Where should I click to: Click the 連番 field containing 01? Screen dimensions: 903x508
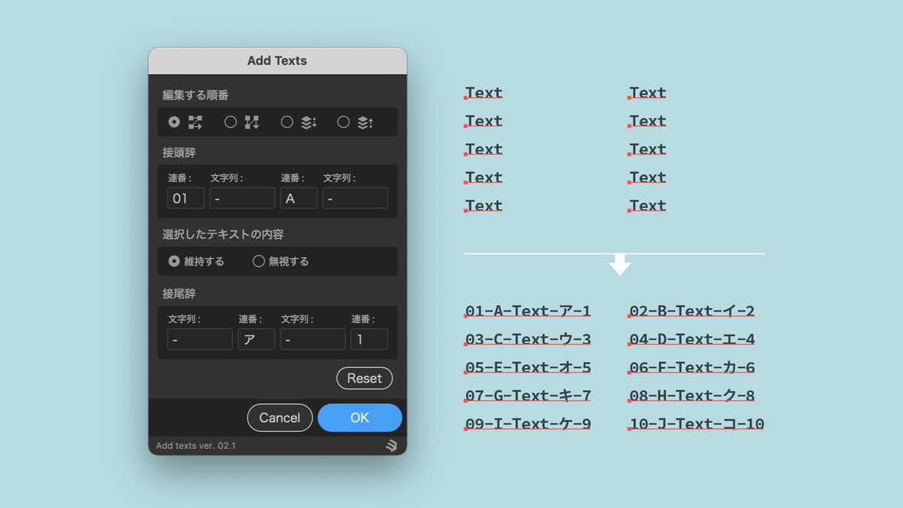[x=185, y=198]
